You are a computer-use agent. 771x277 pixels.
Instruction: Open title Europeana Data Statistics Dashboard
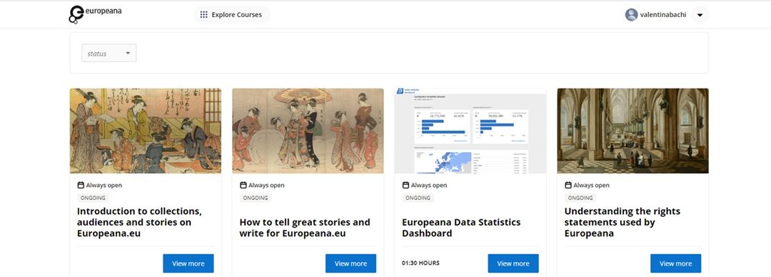pyautogui.click(x=461, y=227)
